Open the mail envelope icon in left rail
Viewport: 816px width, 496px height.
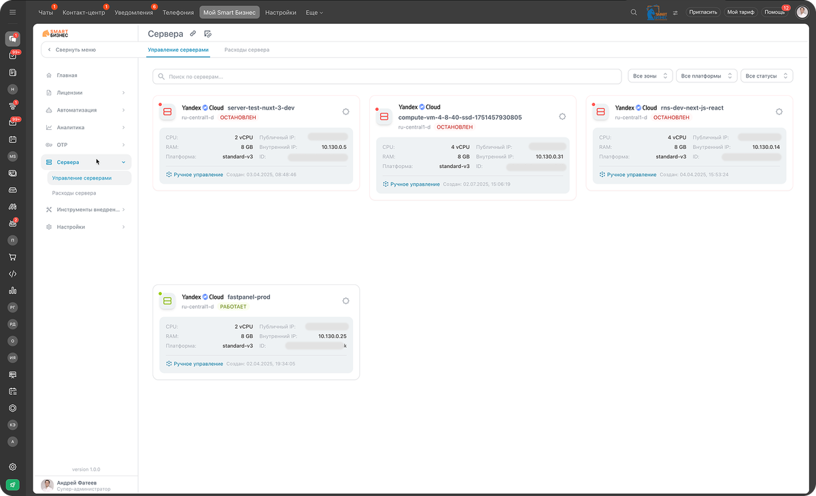12,122
